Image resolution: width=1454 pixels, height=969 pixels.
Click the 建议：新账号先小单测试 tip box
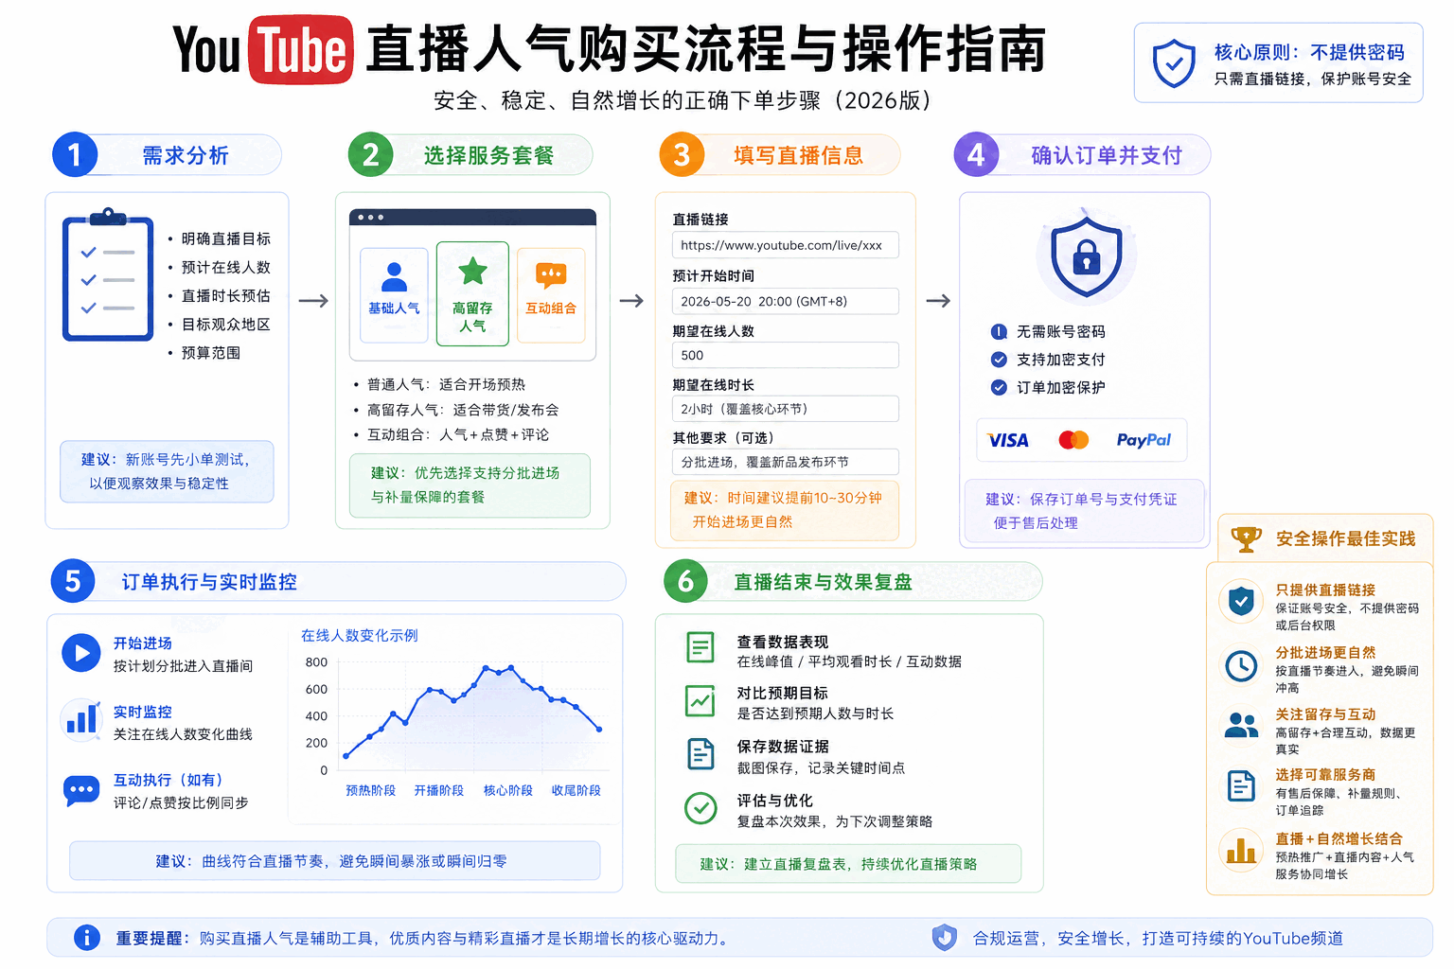pyautogui.click(x=167, y=471)
